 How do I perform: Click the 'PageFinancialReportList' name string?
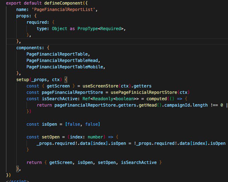(63, 10)
